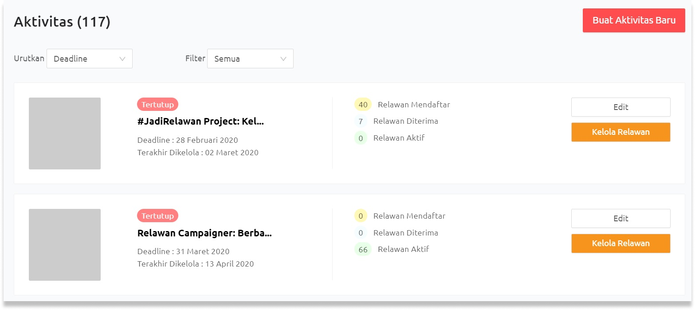Click the 0 Relawan Diterima count badge
Viewport: 695px width, 310px height.
pyautogui.click(x=361, y=233)
